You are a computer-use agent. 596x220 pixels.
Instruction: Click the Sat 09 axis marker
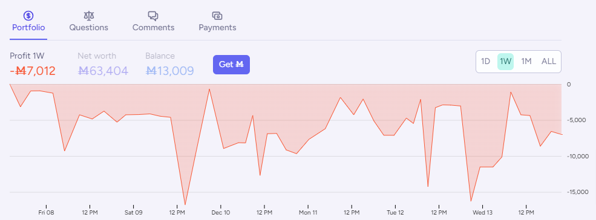[x=133, y=212]
